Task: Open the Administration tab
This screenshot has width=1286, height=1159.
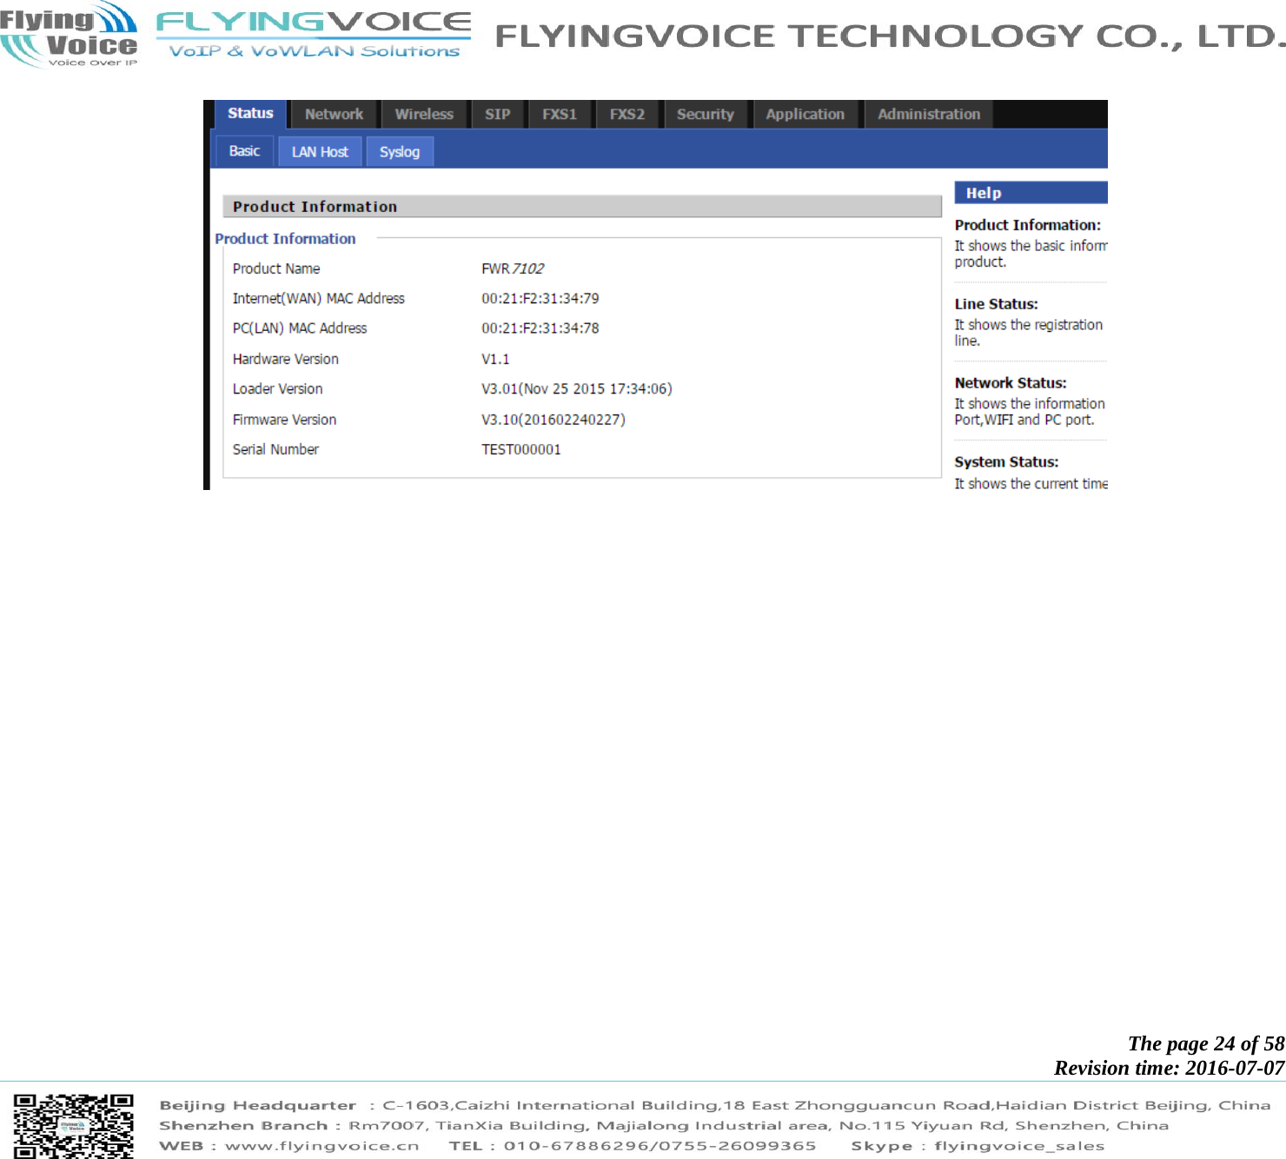Action: point(929,115)
